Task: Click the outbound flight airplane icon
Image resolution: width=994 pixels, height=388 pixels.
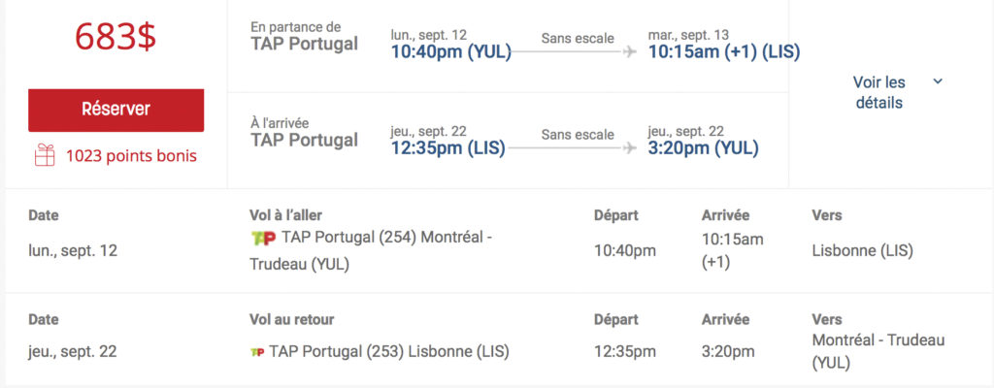Action: (630, 51)
